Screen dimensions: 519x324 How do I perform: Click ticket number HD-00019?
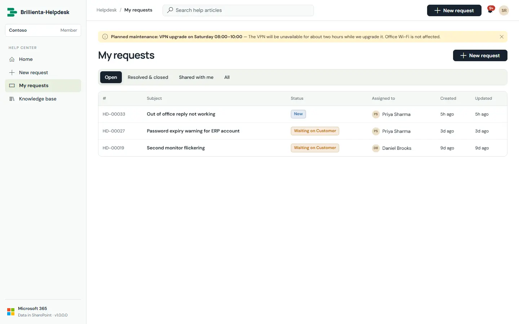coord(114,148)
